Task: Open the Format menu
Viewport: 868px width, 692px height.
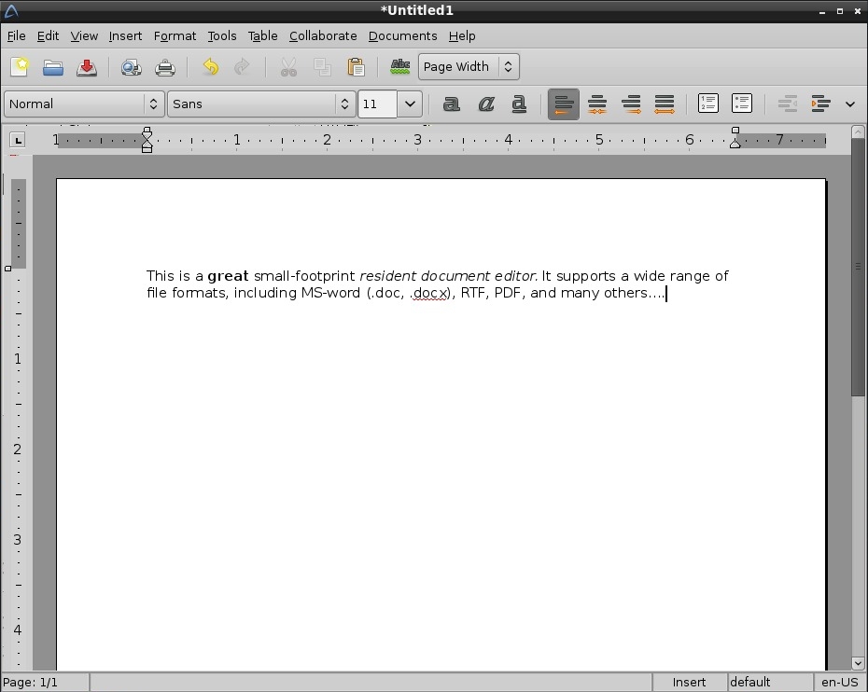Action: point(175,36)
